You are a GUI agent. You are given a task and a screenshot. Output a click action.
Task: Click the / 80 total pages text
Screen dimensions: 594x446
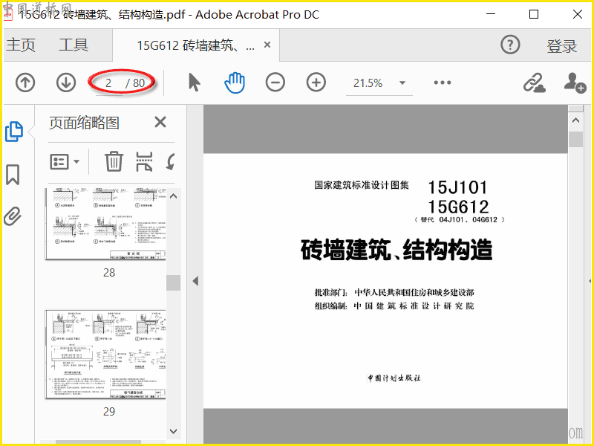135,83
